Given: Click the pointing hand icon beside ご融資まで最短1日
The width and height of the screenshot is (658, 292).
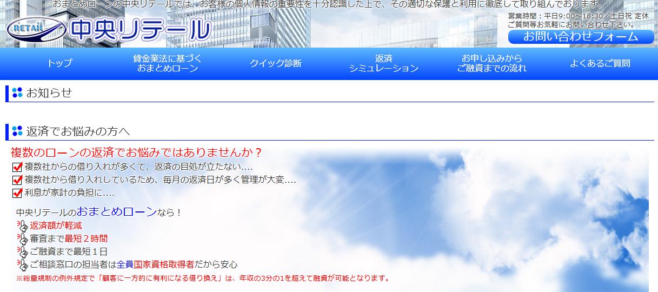Looking at the screenshot, I should point(23,252).
